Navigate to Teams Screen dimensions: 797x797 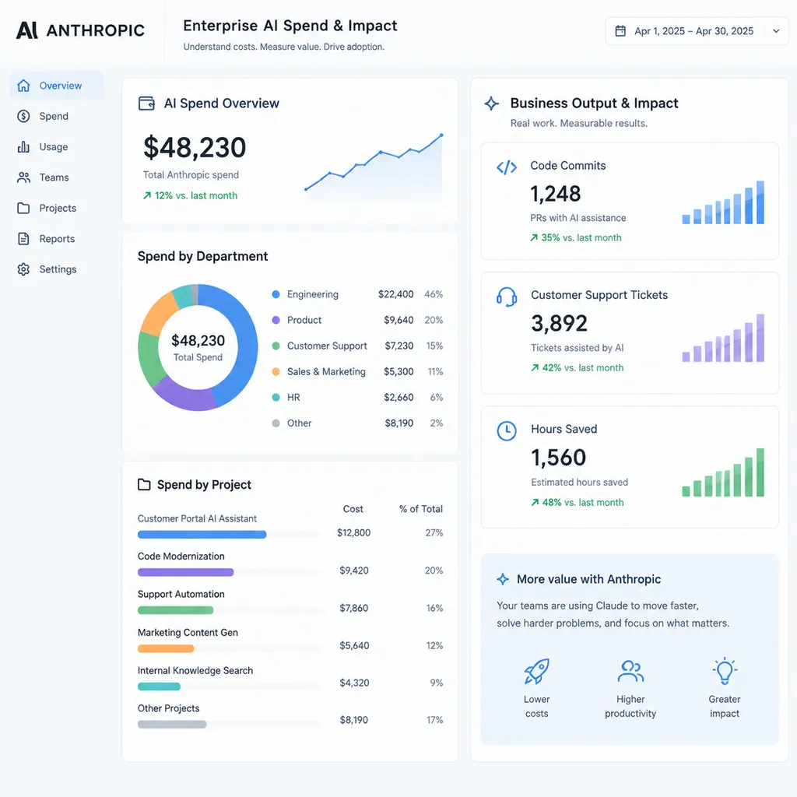coord(57,177)
